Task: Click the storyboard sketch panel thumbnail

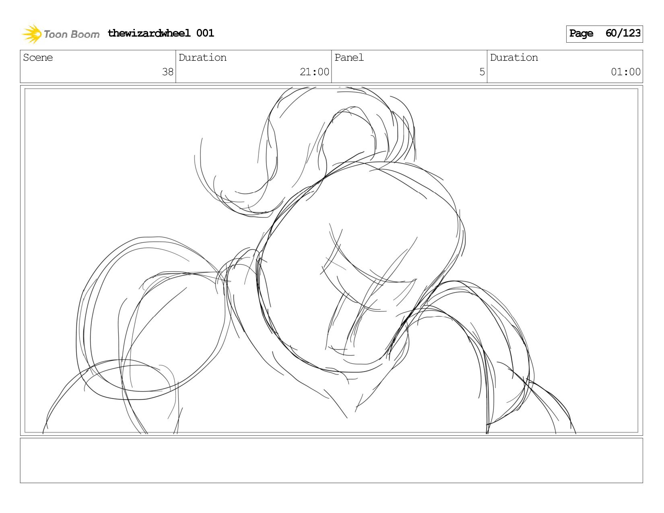Action: coord(332,260)
